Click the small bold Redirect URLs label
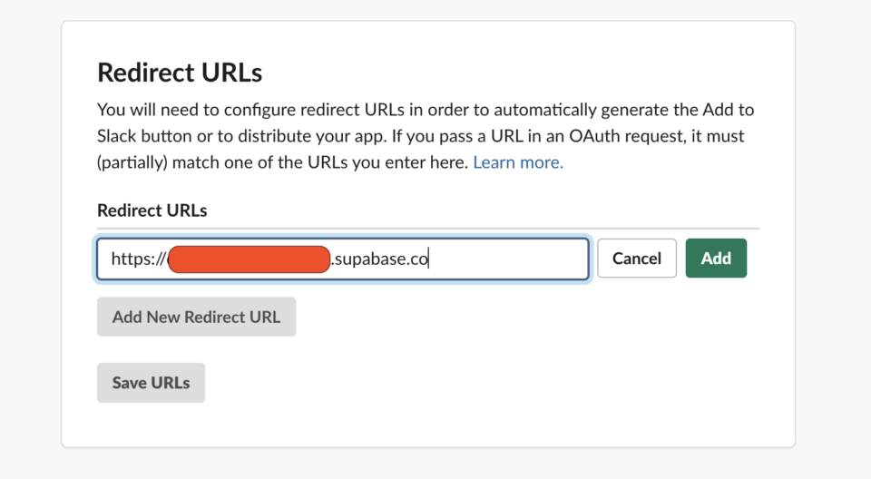 click(x=152, y=210)
